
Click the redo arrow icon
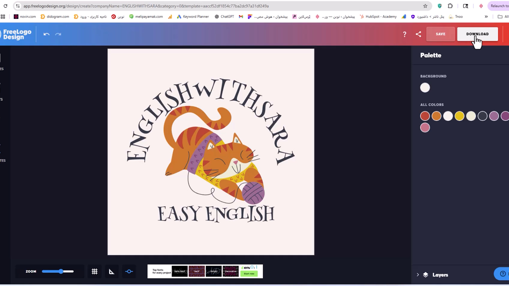[x=58, y=34]
